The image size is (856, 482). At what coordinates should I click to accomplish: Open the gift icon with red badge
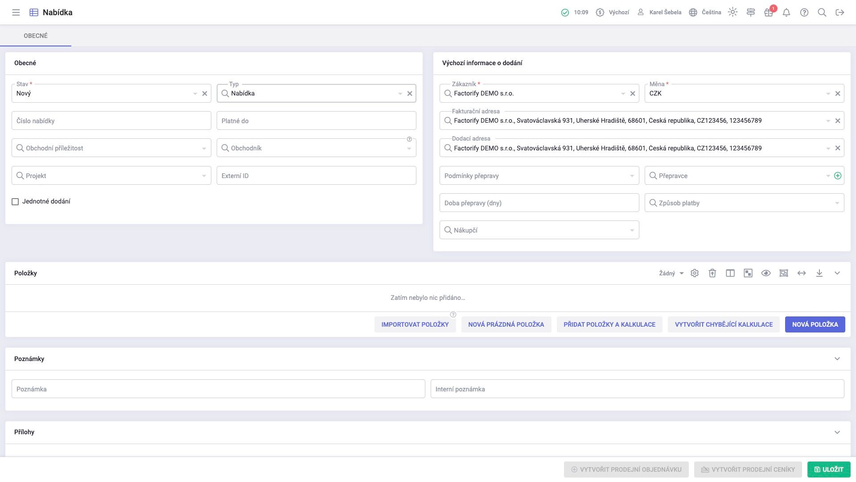coord(768,12)
